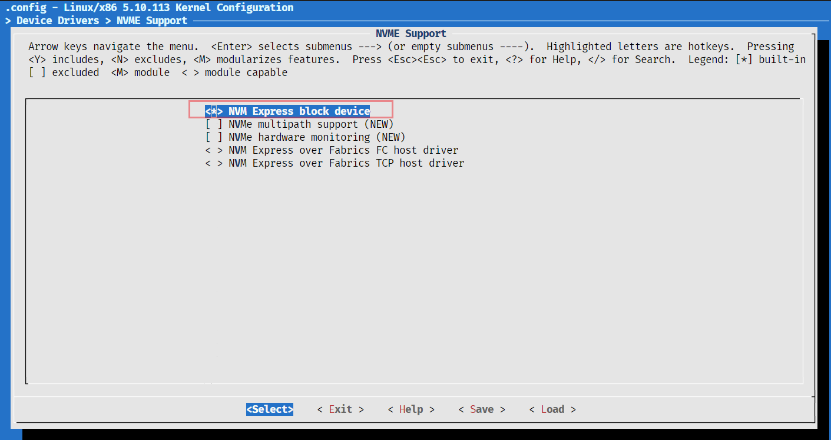Select 'NVM Express over Fabrics TCP host driver' label
The width and height of the screenshot is (831, 440).
click(346, 163)
